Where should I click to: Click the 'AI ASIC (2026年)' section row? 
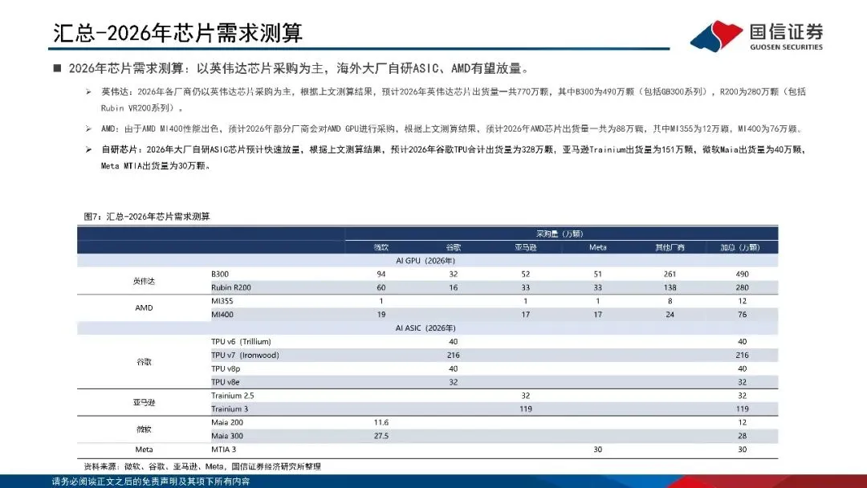pos(427,327)
